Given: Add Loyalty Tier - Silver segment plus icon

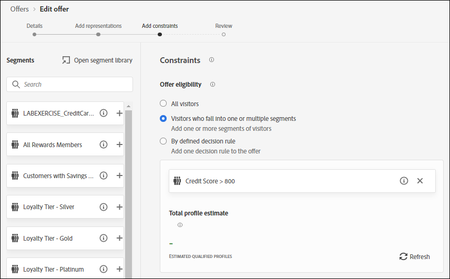Looking at the screenshot, I should [119, 207].
